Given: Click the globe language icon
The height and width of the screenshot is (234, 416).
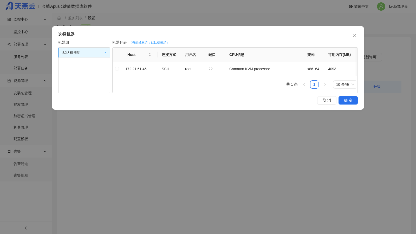Looking at the screenshot, I should pyautogui.click(x=351, y=6).
